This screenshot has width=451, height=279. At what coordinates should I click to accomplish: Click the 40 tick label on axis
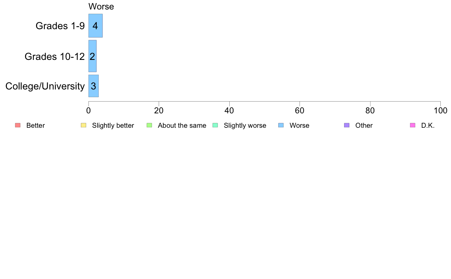(x=229, y=111)
